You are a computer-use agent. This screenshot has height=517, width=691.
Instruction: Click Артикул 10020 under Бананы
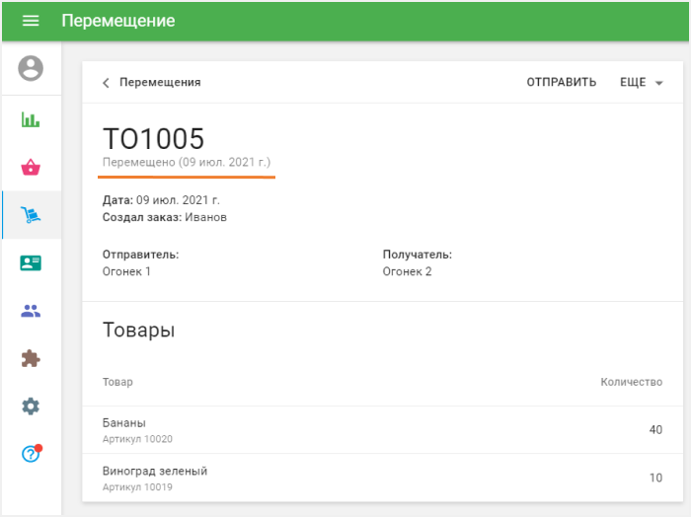[137, 439]
